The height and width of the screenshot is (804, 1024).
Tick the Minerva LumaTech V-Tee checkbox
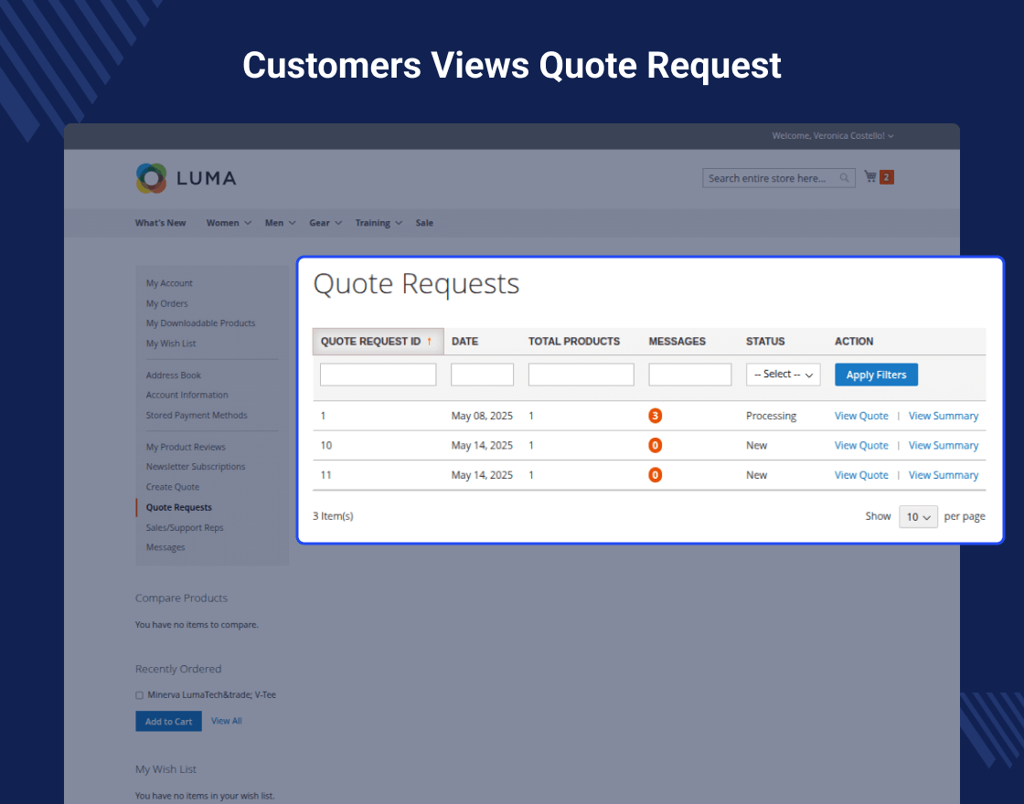[140, 695]
